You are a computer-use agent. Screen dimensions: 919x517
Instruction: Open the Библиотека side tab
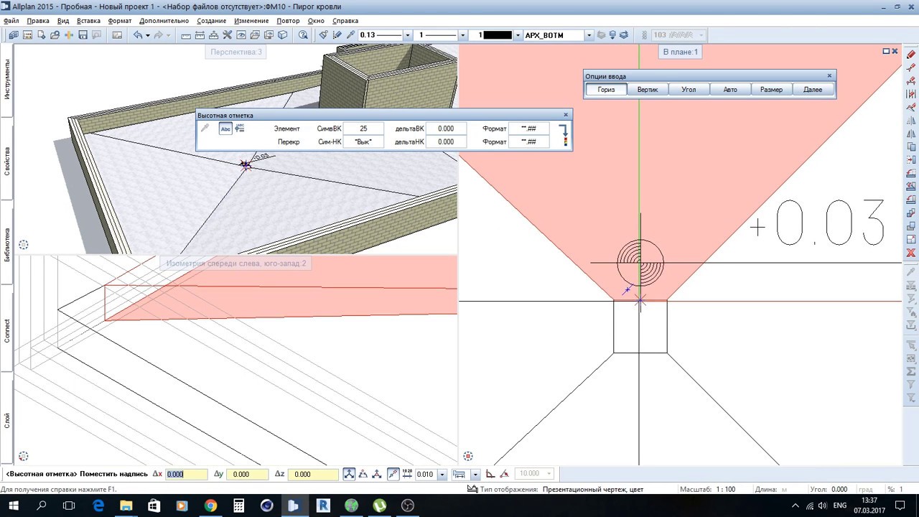7,244
